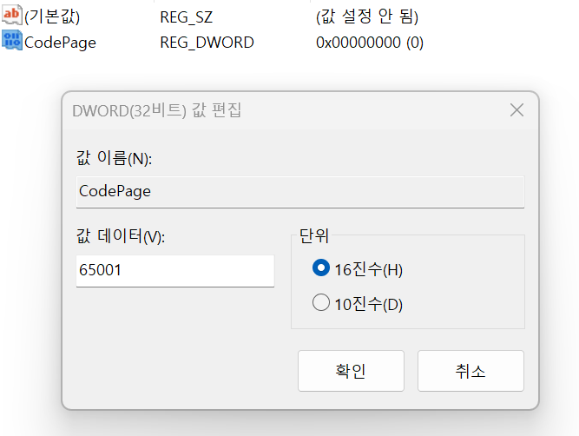This screenshot has width=579, height=436.
Task: Click the 0x00000000 (0) data cell
Action: click(370, 43)
